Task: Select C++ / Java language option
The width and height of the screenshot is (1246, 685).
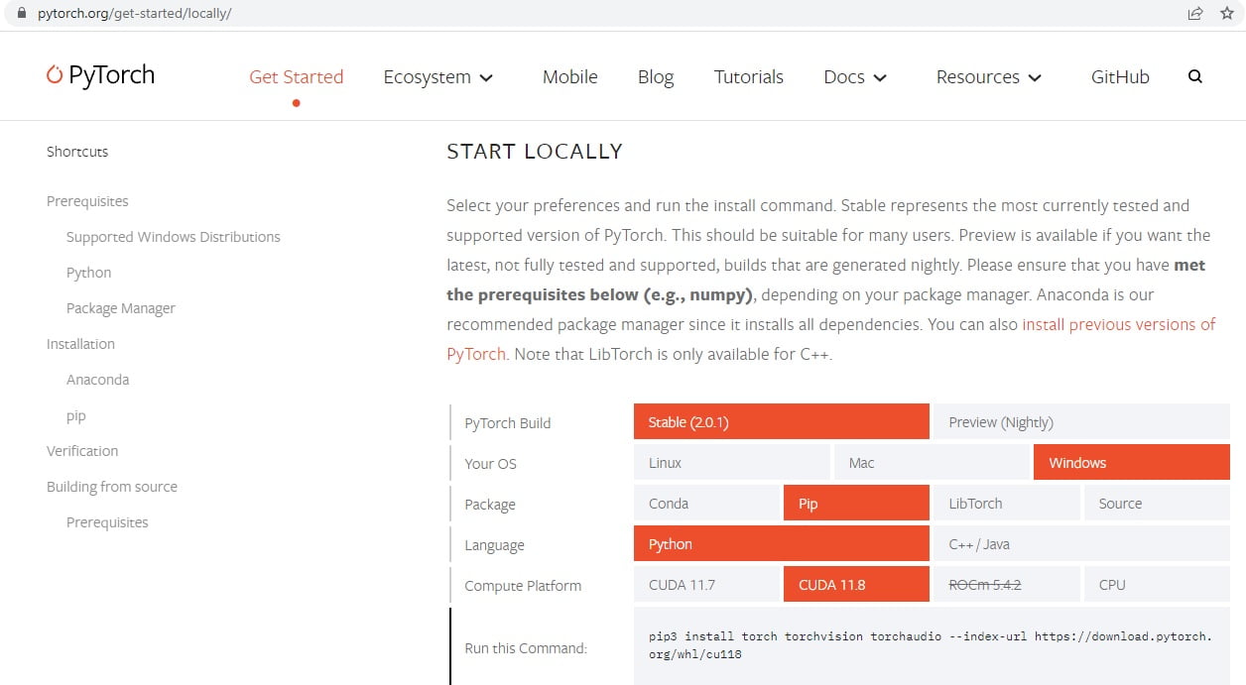Action: click(x=1081, y=543)
